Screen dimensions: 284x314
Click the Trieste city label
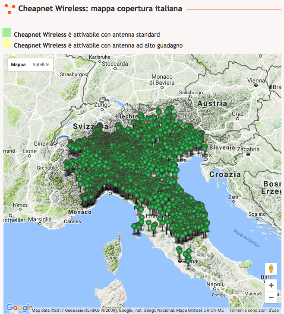point(205,155)
